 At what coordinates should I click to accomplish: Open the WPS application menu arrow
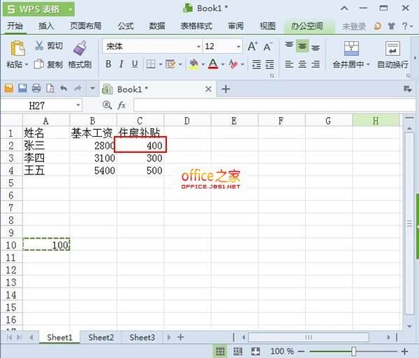pyautogui.click(x=70, y=9)
